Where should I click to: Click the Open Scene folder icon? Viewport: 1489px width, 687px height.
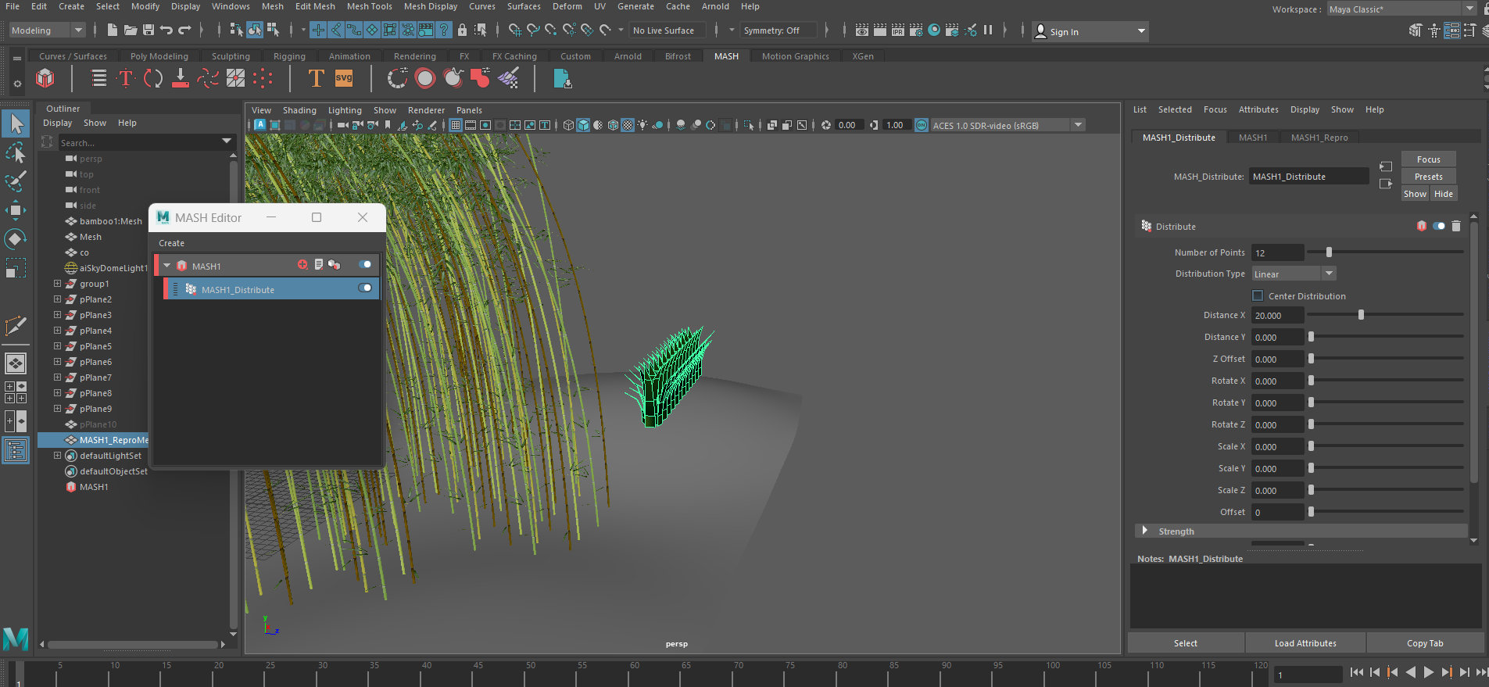click(x=131, y=30)
